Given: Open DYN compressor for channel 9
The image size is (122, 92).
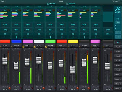Looking at the screenshot, I should (x=96, y=30).
